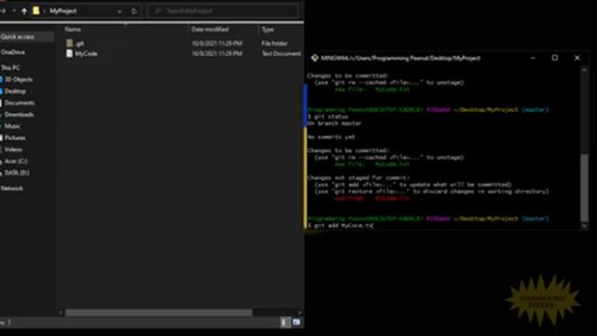The image size is (597, 336).
Task: Select the MyCode text file icon
Action: click(x=69, y=54)
